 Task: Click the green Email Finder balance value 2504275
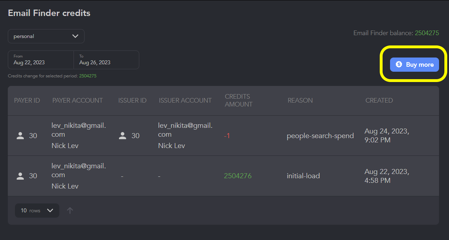tap(427, 33)
